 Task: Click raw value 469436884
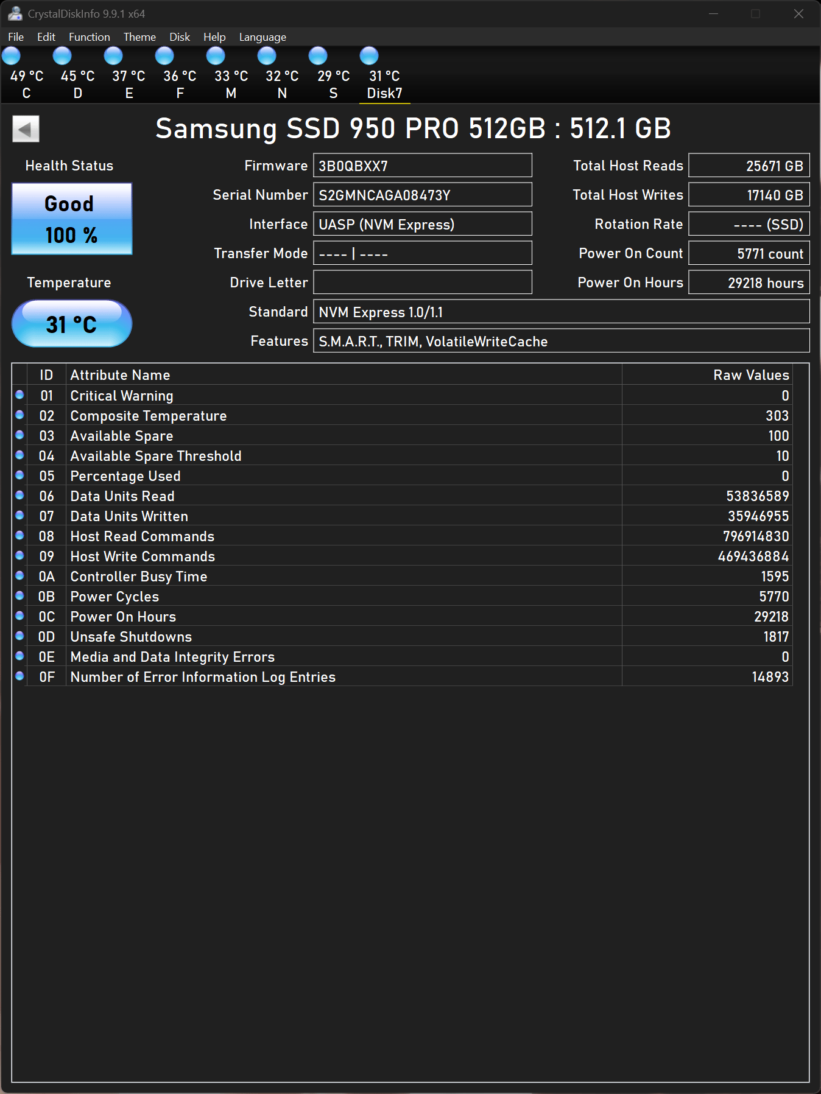click(753, 556)
